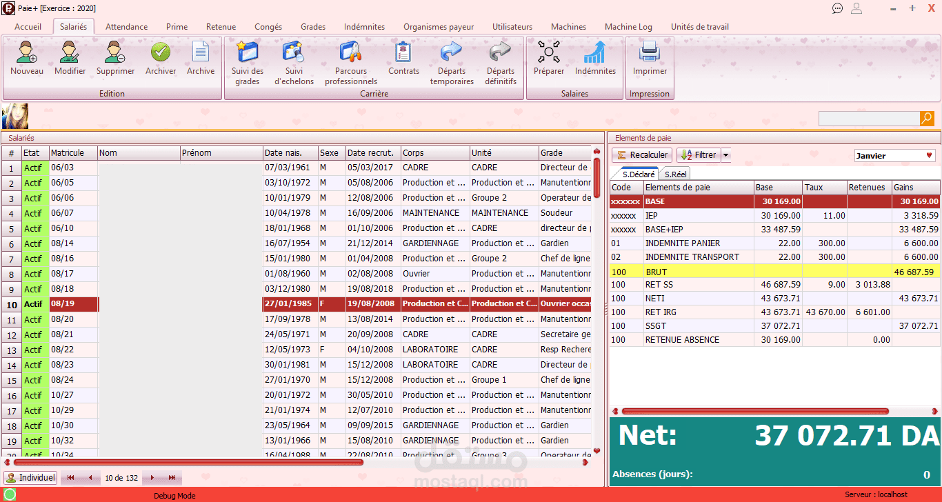942x502 pixels.
Task: Click the orange search magnifier icon
Action: coord(927,119)
